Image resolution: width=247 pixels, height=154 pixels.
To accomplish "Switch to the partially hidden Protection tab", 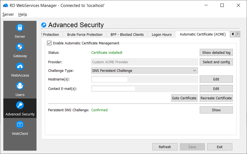I will pyautogui.click(x=52, y=34).
